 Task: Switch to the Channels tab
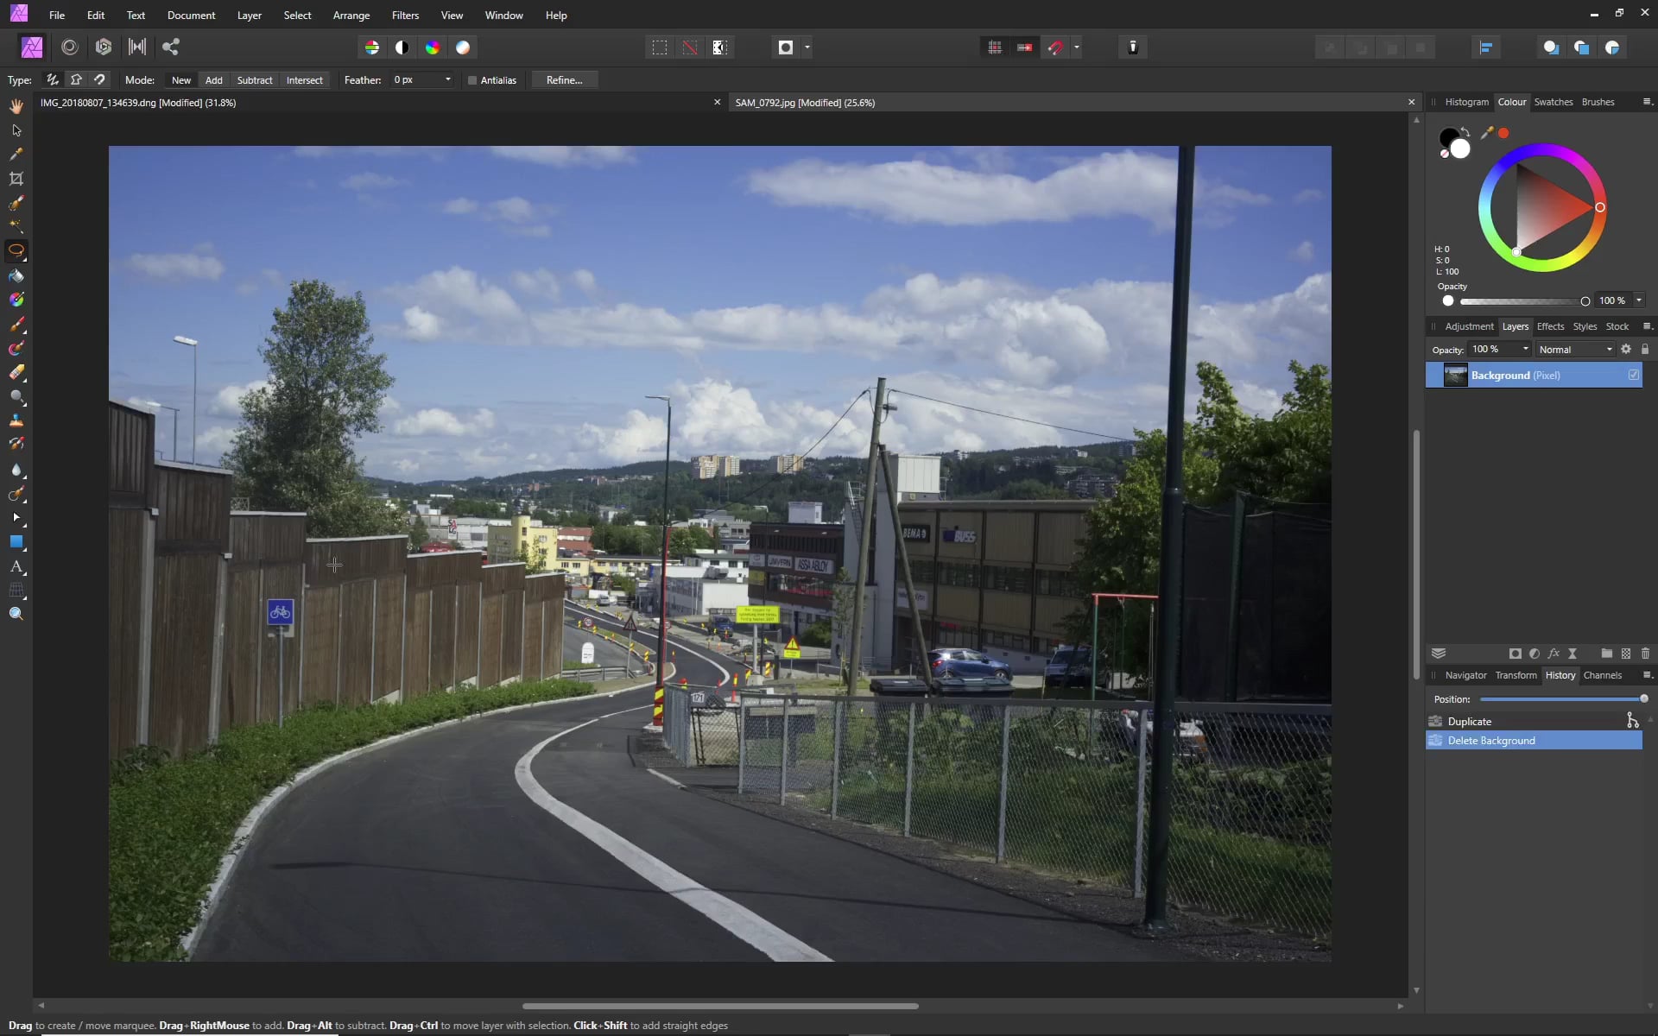(1603, 675)
